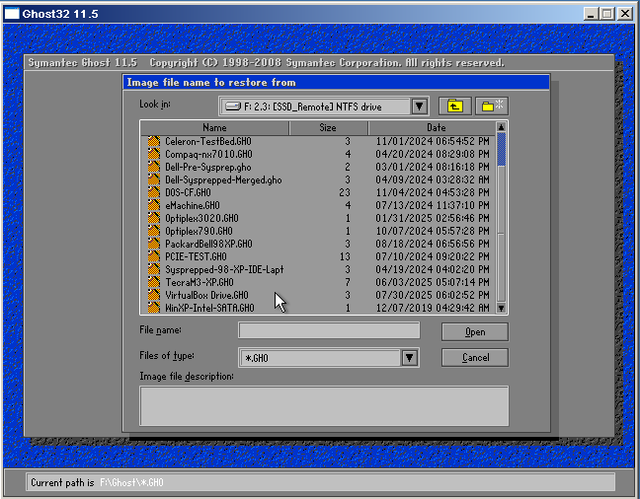
Task: Click size value 23 of DOS-CF.GHO
Action: click(x=345, y=192)
